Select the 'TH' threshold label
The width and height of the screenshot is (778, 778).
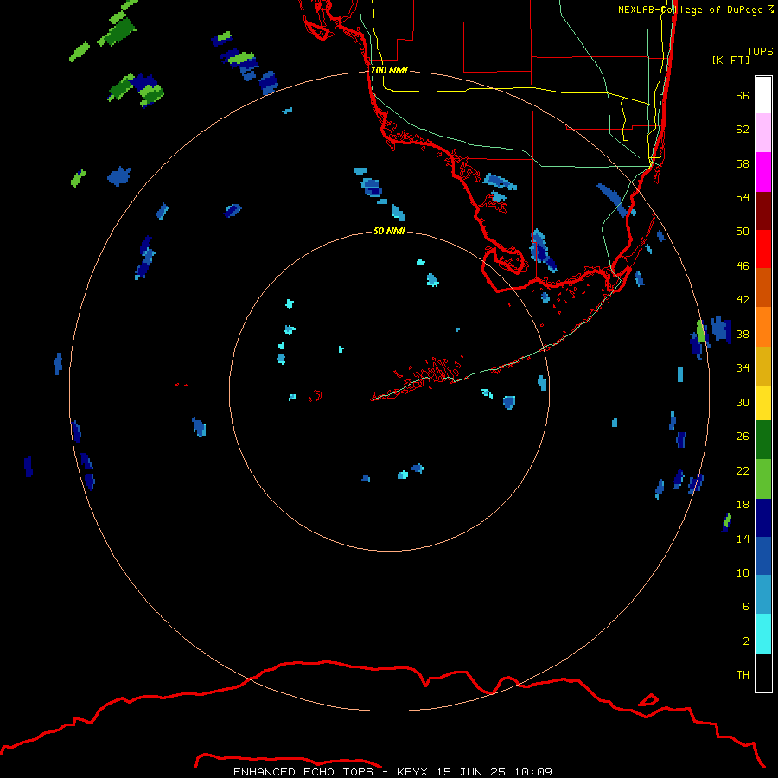point(743,674)
